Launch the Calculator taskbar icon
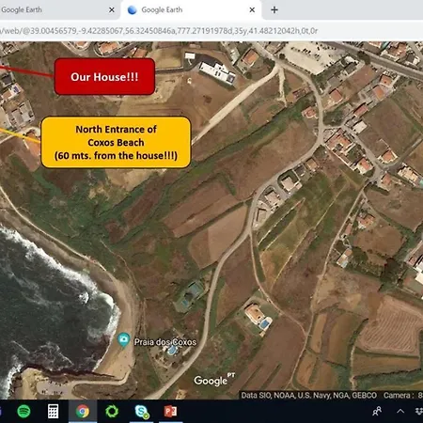The width and height of the screenshot is (423, 423). pos(53,411)
